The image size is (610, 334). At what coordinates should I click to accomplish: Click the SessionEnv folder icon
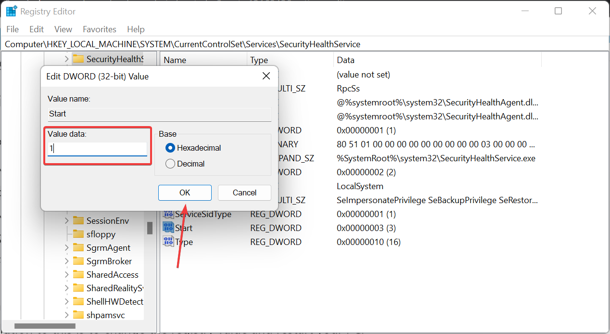pos(78,220)
